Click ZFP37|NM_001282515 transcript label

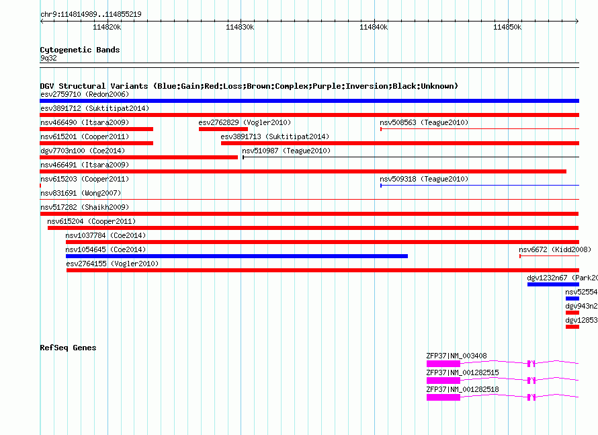pos(462,372)
